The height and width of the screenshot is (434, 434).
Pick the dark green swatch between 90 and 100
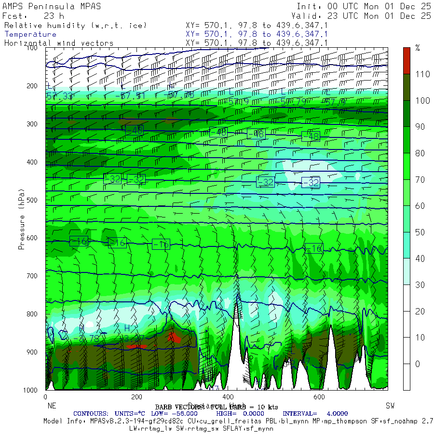(407, 113)
